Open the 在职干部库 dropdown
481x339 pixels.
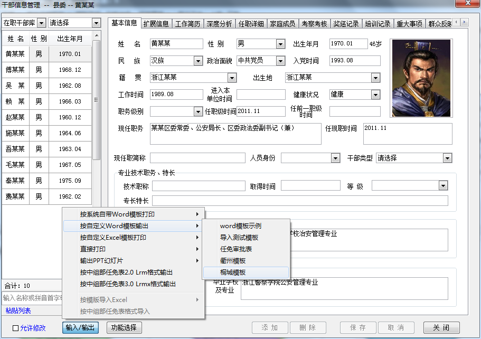pos(41,23)
